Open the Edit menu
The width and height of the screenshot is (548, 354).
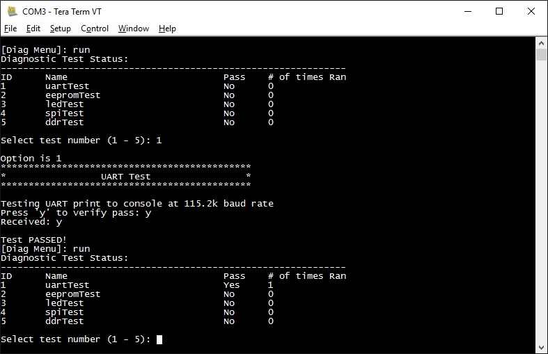pyautogui.click(x=33, y=29)
